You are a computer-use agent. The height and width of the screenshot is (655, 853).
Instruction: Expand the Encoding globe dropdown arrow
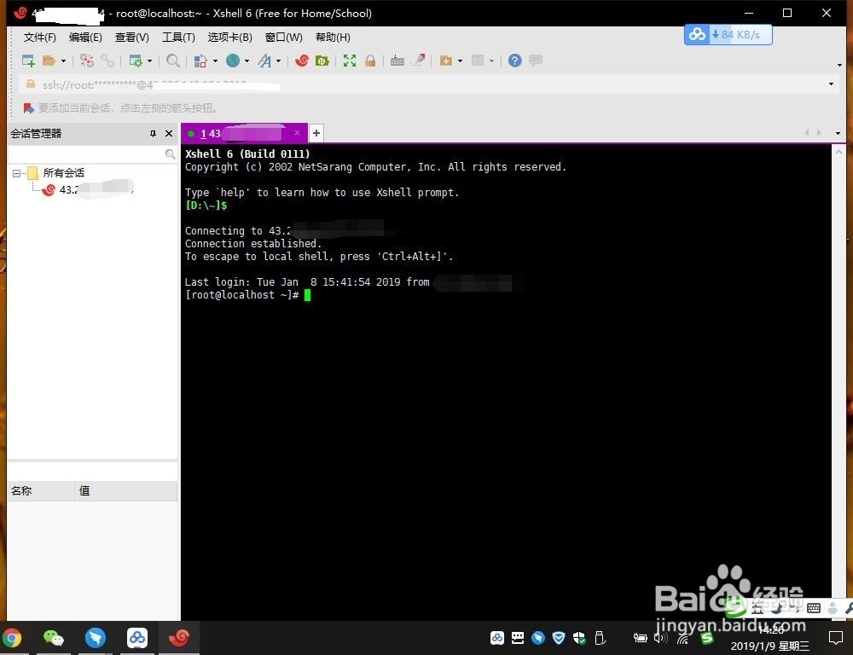(x=247, y=61)
